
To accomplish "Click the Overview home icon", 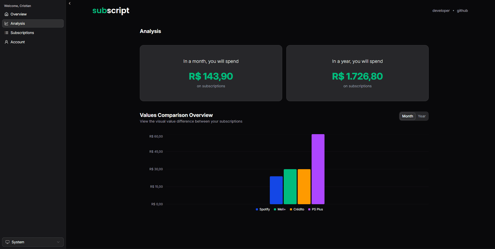I will pos(6,14).
